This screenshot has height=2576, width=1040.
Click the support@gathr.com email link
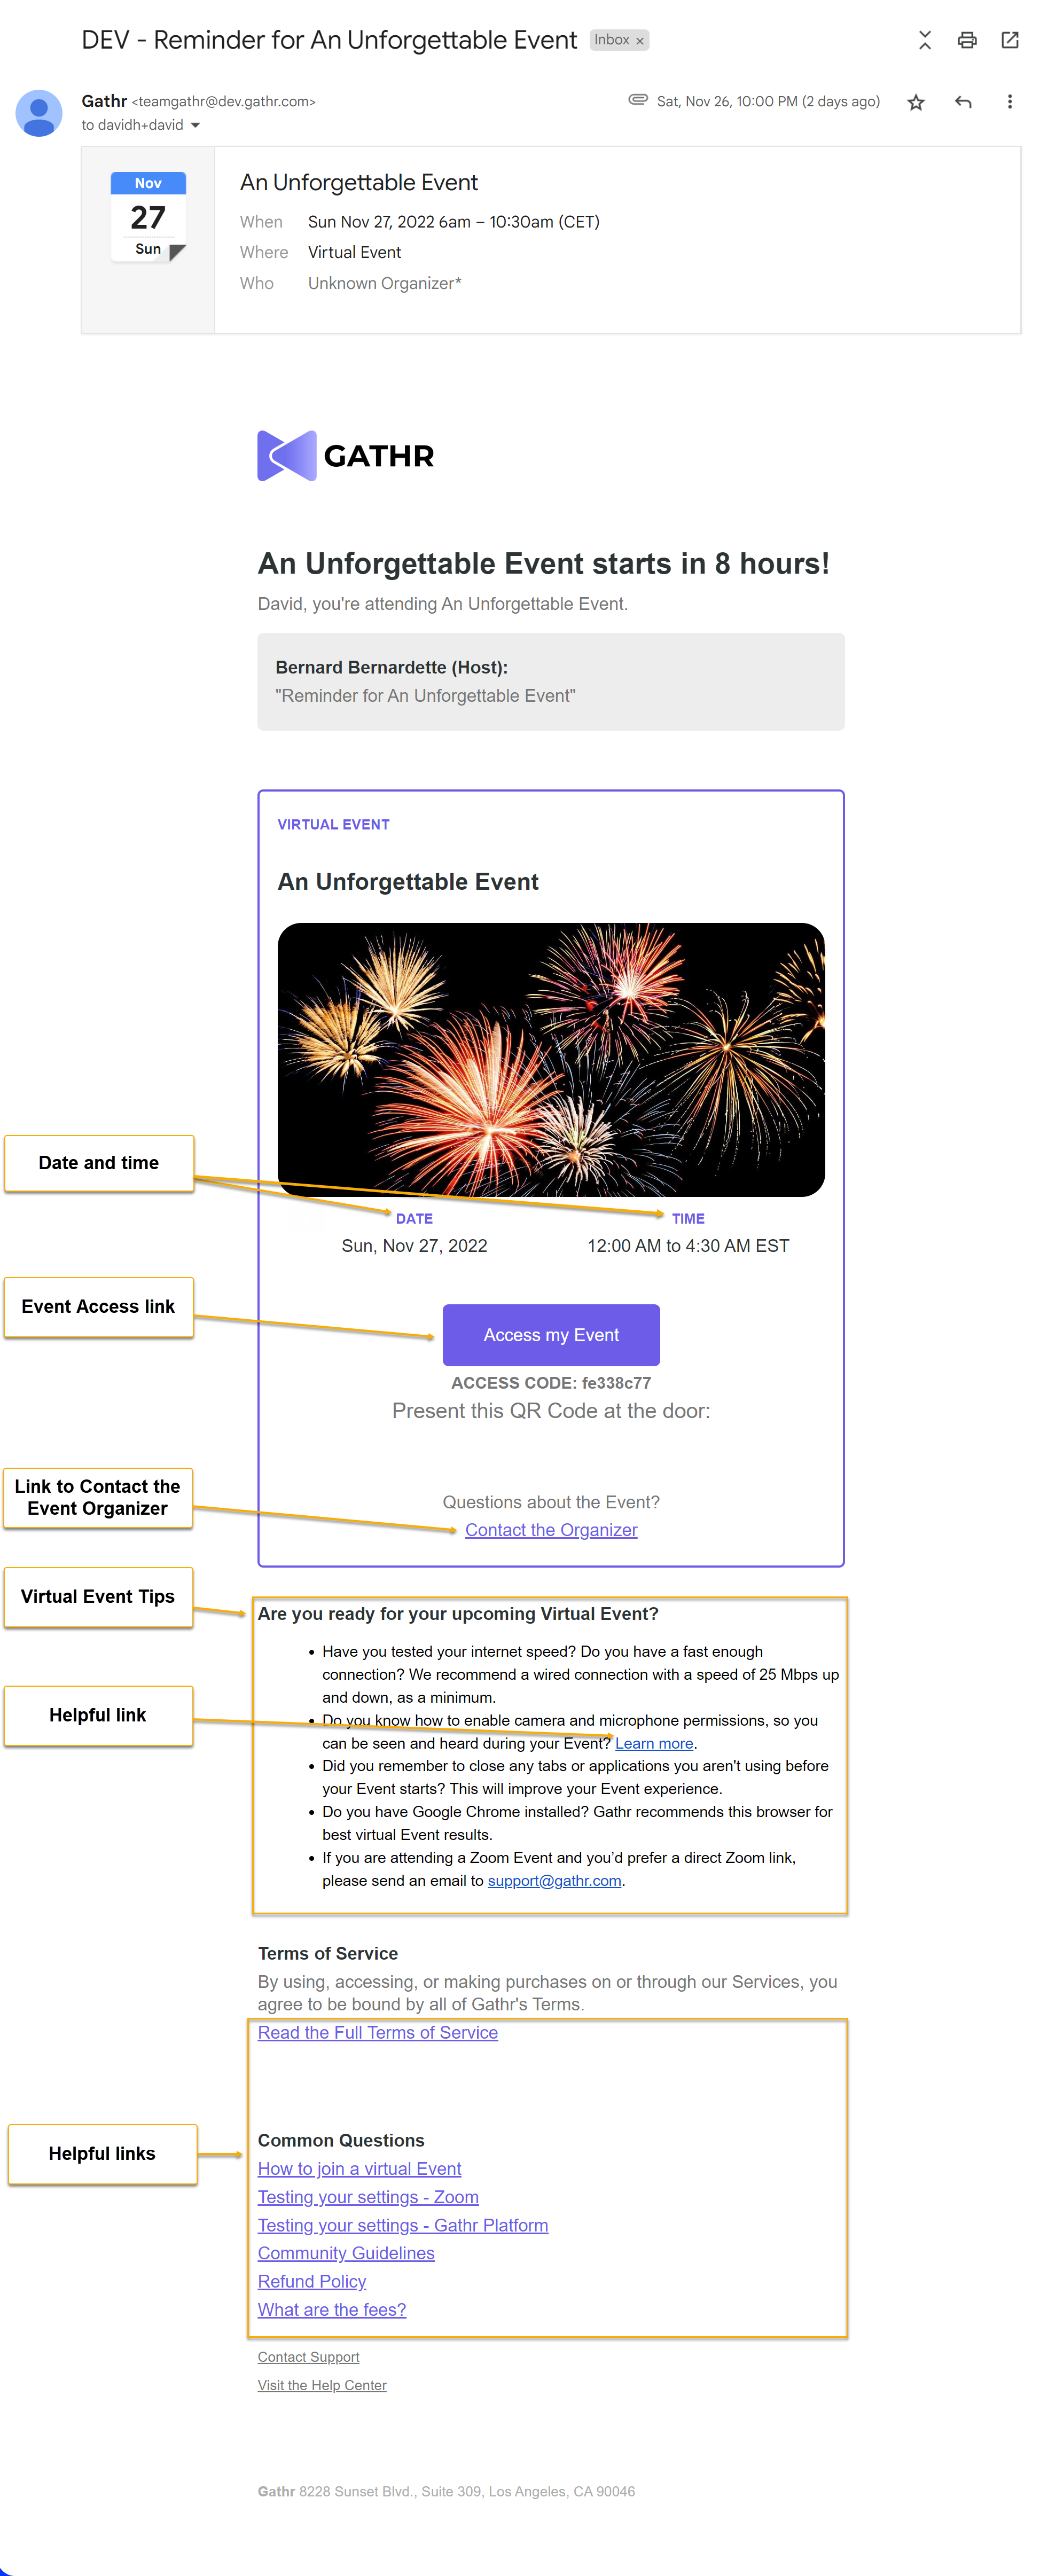point(554,1880)
